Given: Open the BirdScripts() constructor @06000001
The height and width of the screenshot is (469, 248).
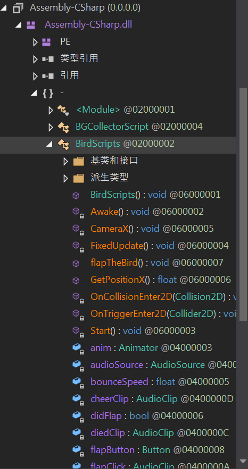Looking at the screenshot, I should point(155,195).
